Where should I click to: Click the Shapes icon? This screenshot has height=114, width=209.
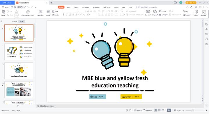(x=155, y=12)
